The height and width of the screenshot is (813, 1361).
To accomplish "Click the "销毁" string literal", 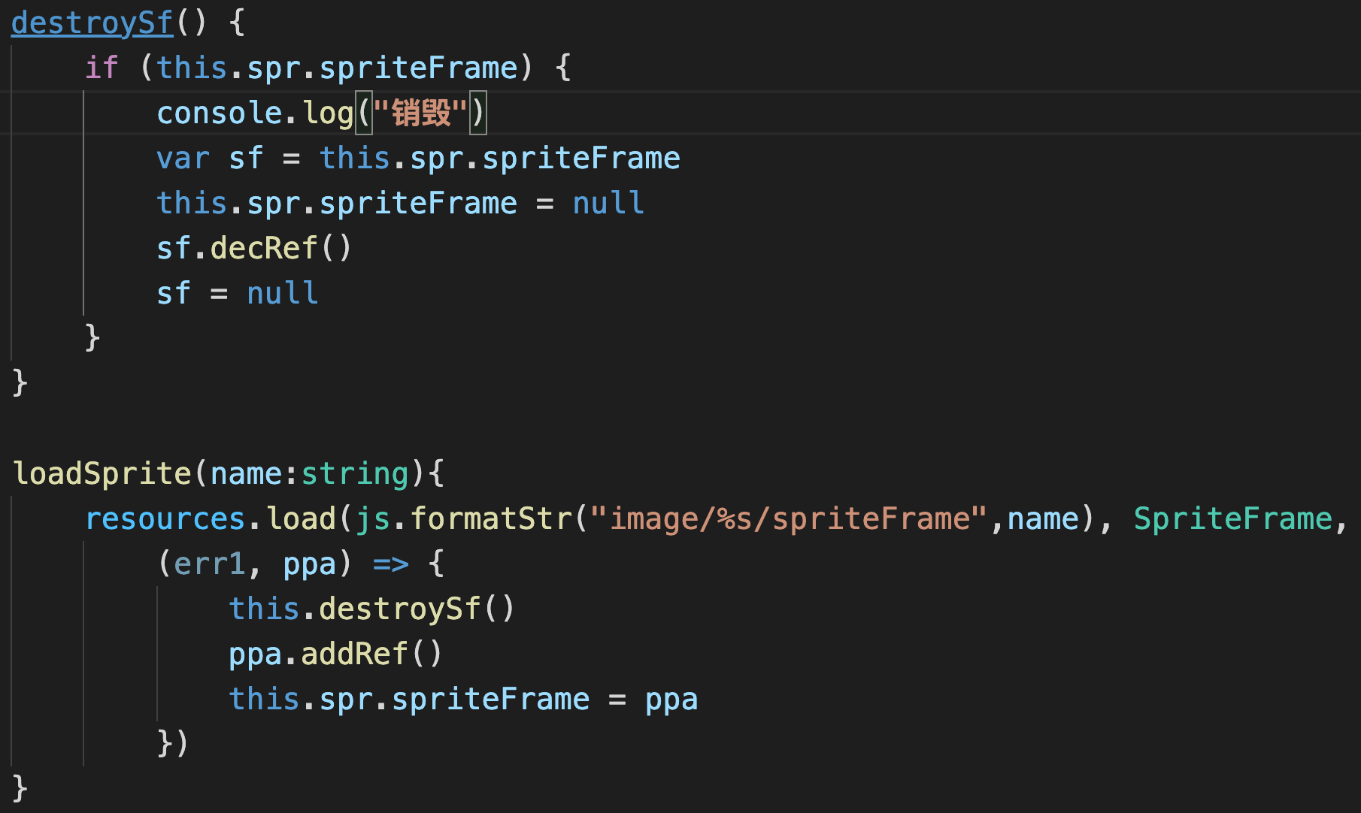I will coord(420,113).
